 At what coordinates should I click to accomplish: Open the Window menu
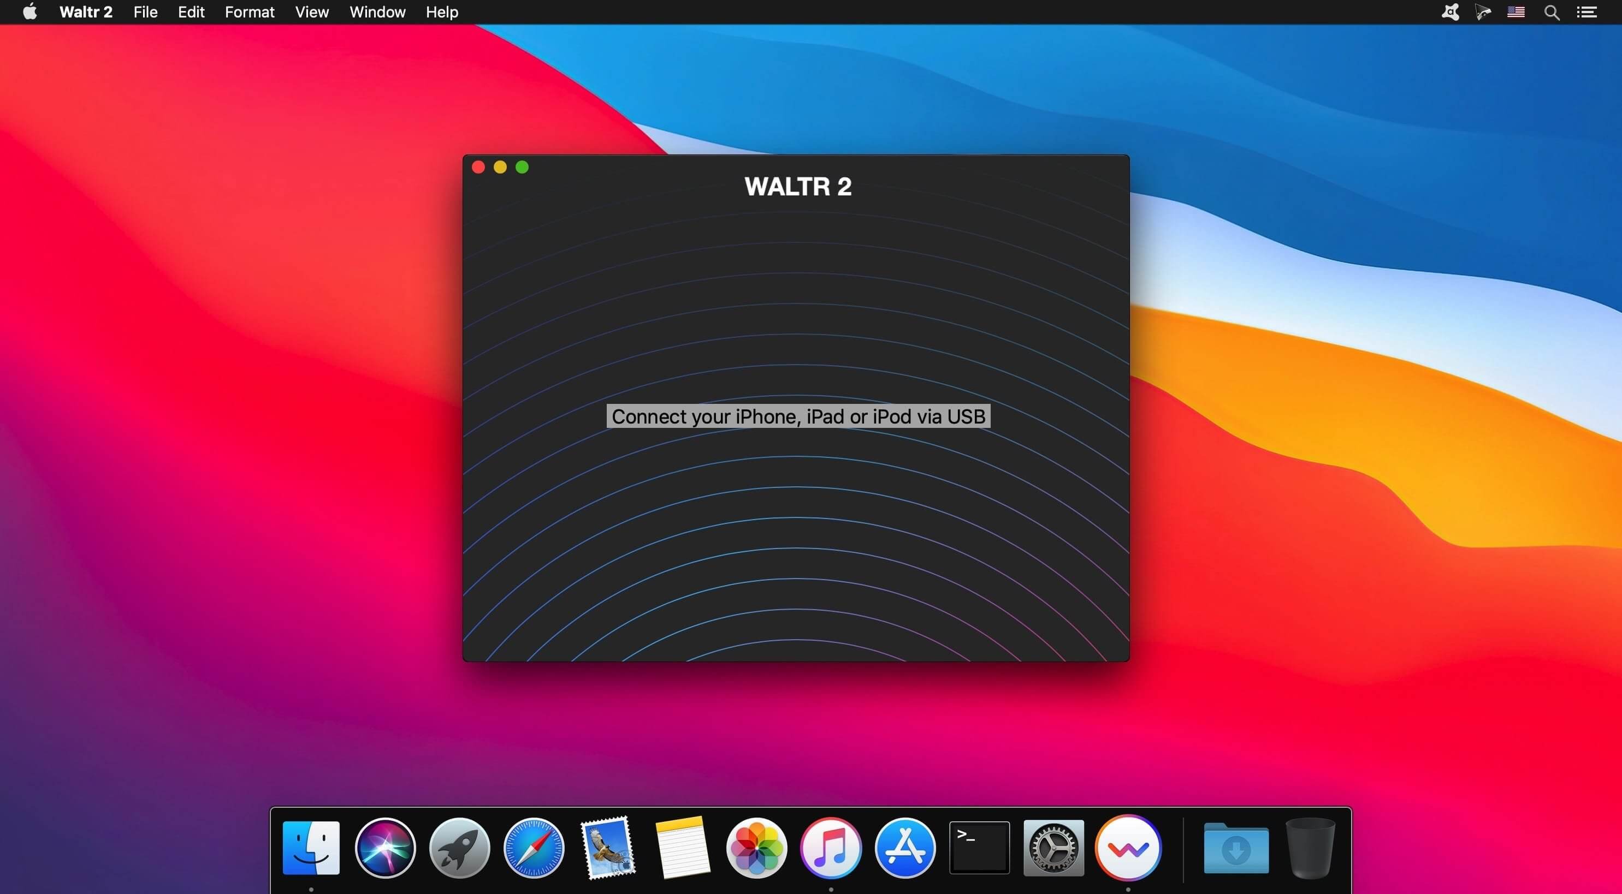coord(378,12)
